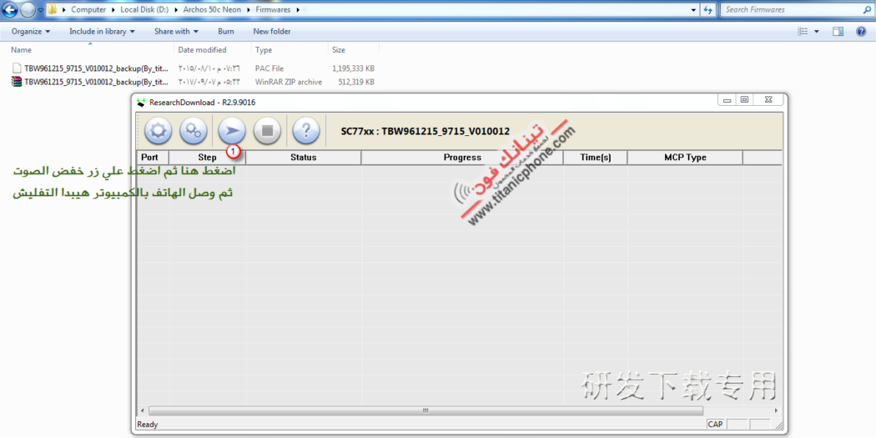Click the Load Packet gear icon
The width and height of the screenshot is (876, 438).
pos(159,131)
